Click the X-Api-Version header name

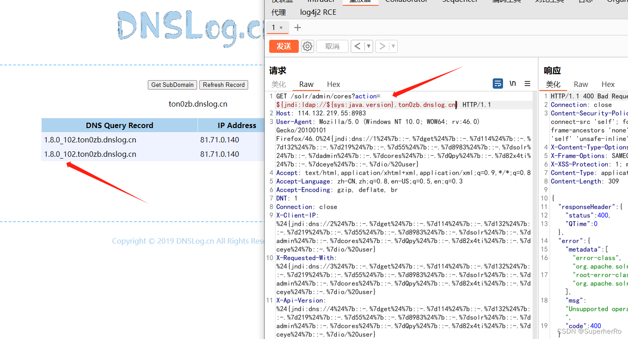click(x=300, y=300)
